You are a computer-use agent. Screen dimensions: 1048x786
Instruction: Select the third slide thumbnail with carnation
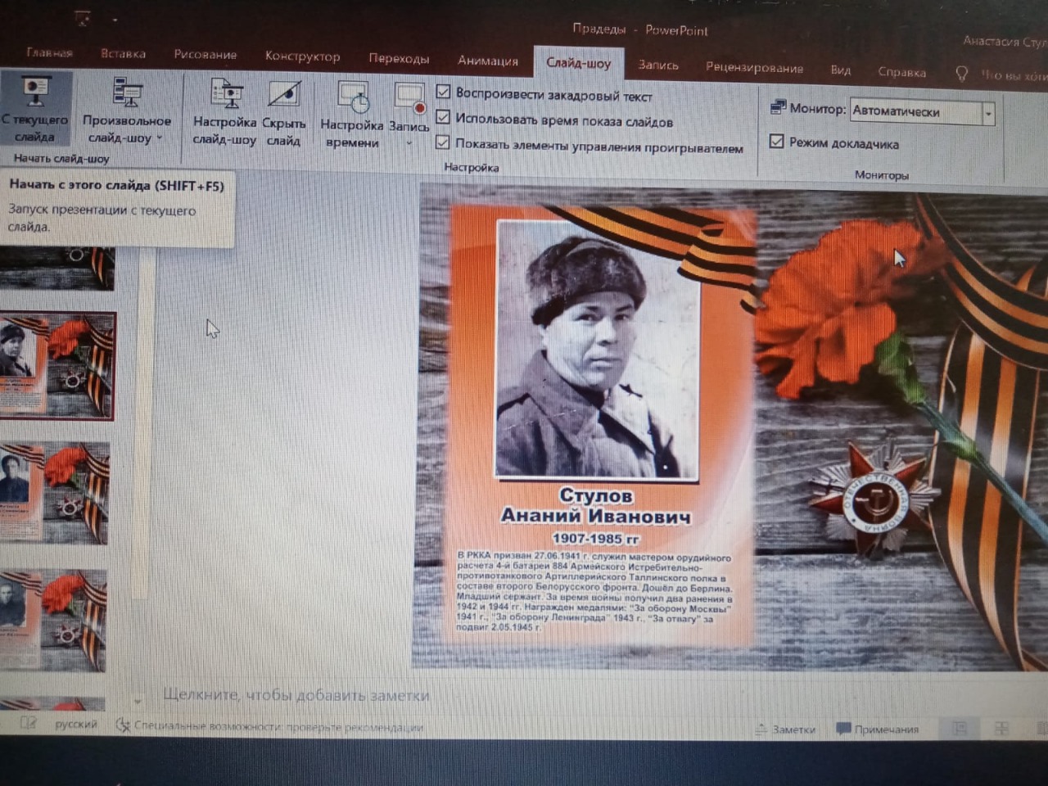pyautogui.click(x=56, y=493)
